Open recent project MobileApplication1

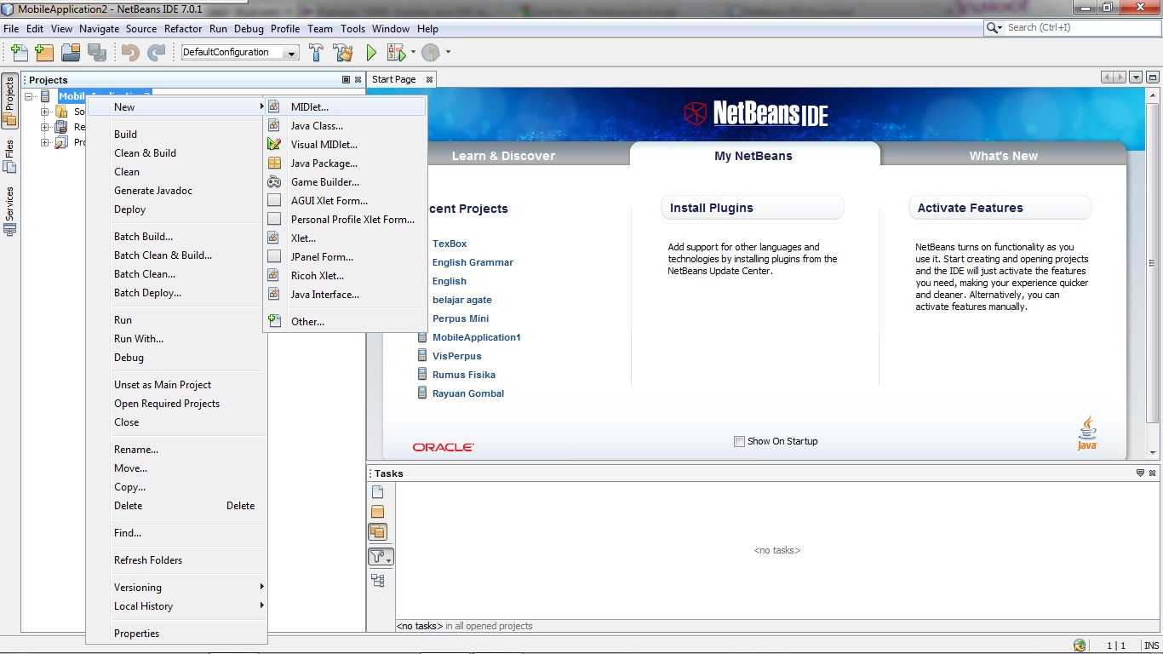pyautogui.click(x=477, y=337)
